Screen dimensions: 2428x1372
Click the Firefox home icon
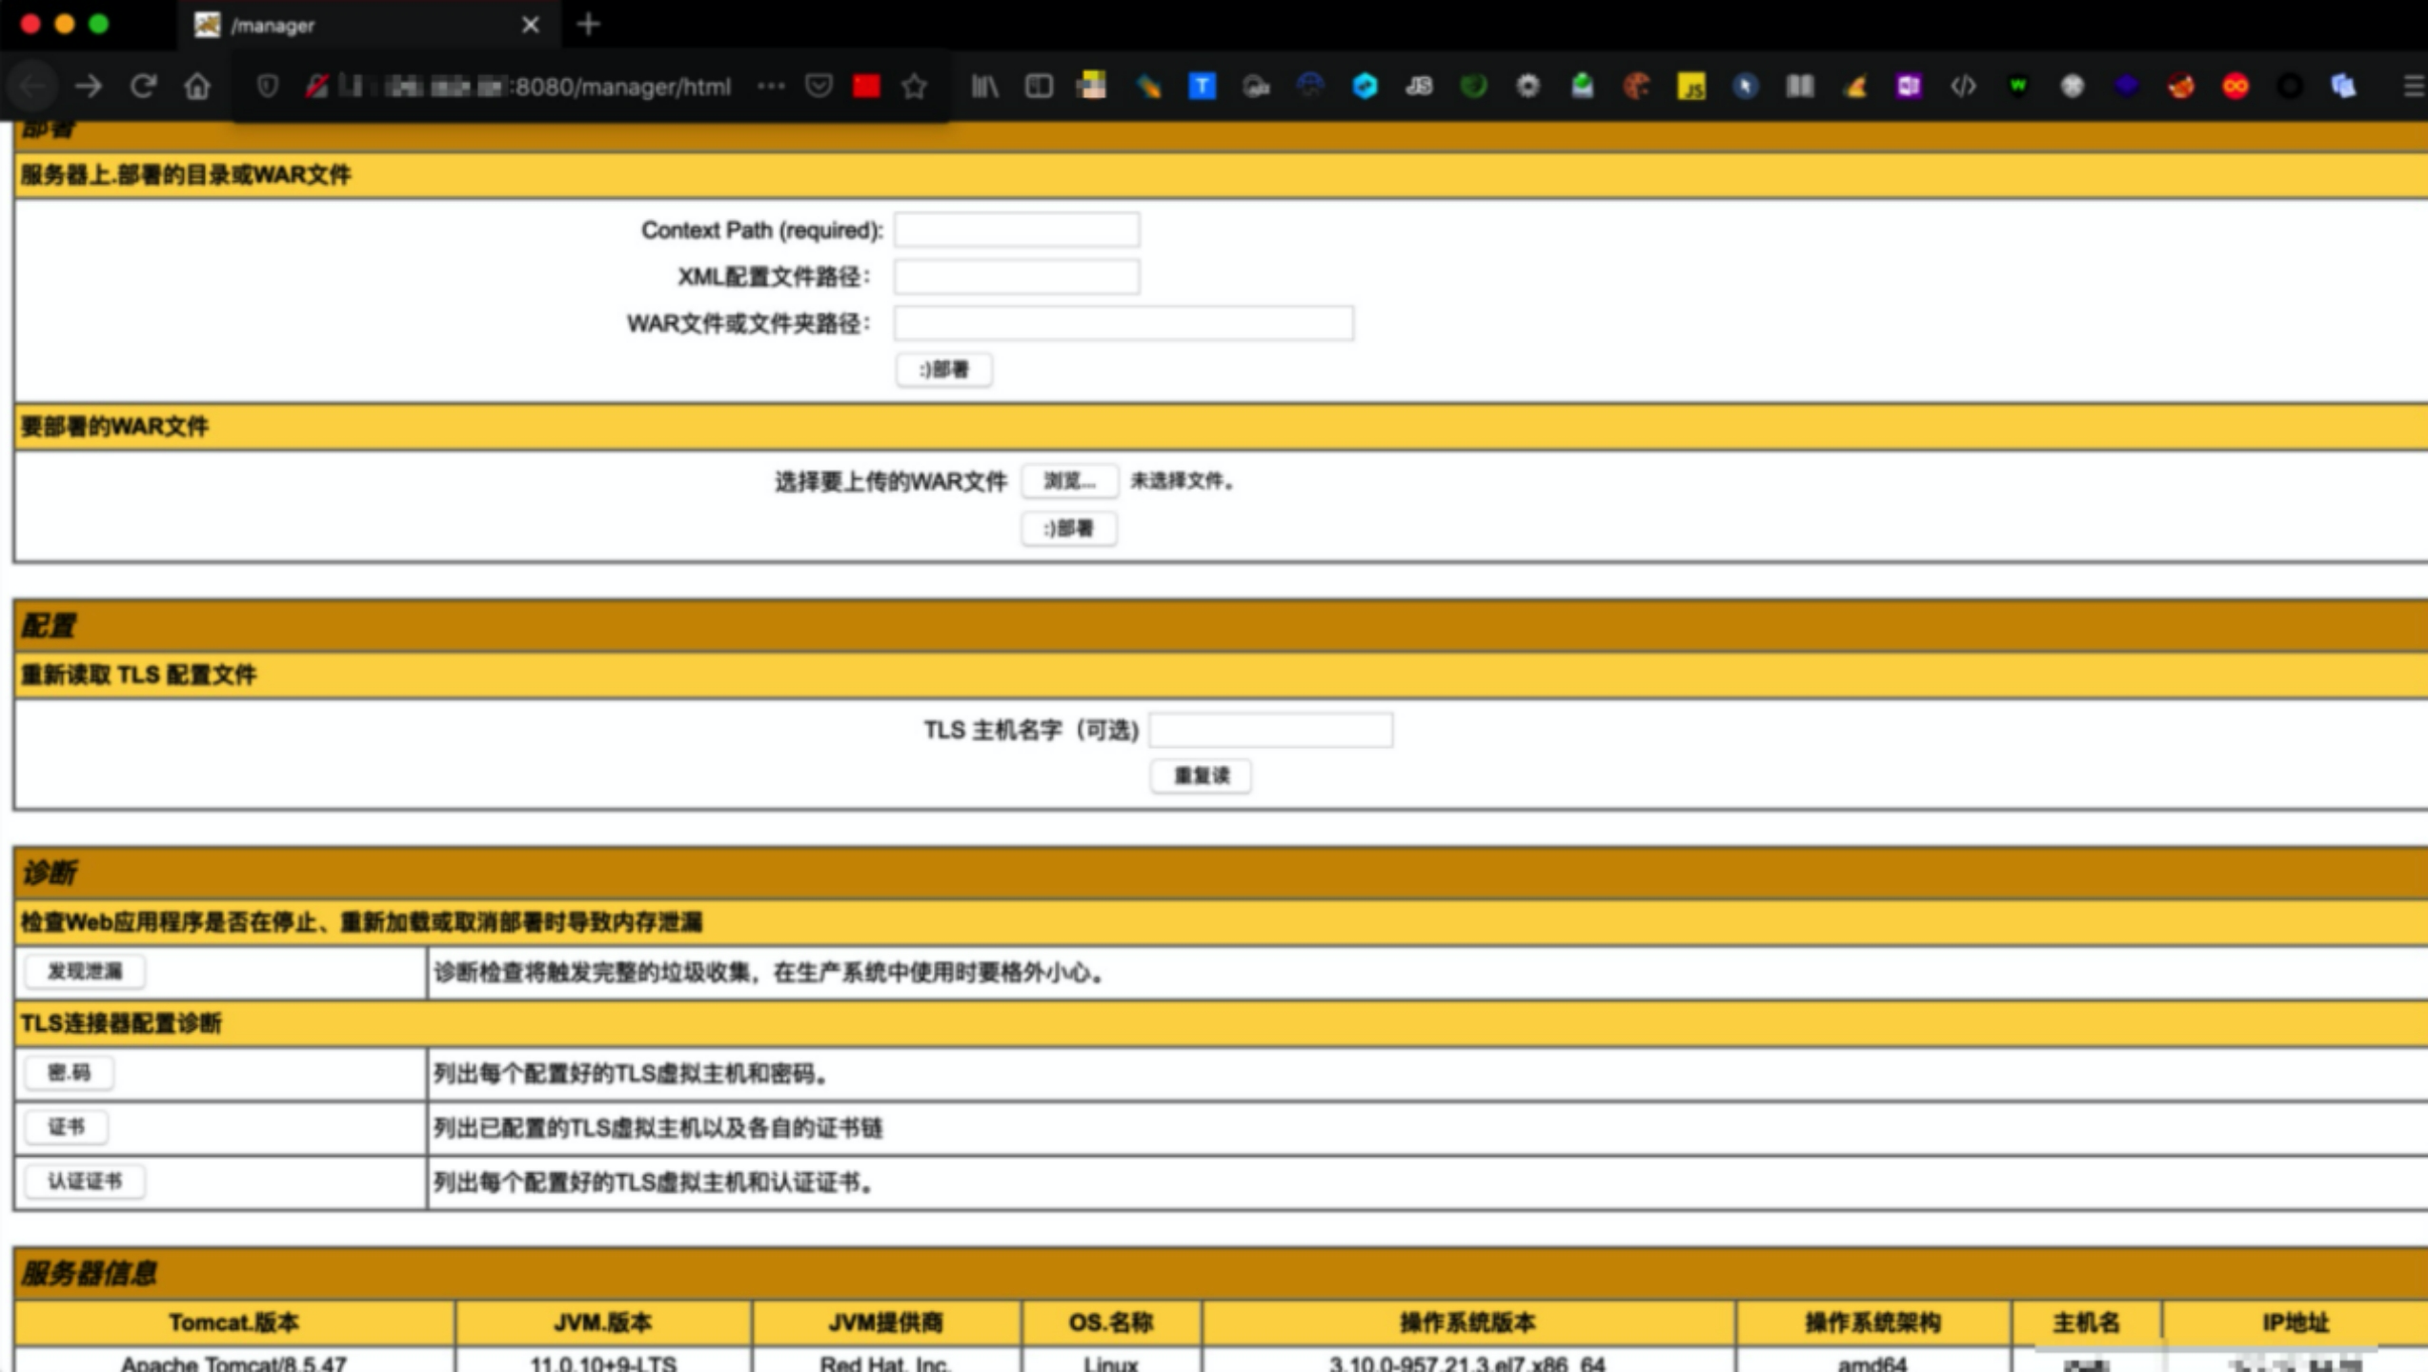(x=197, y=87)
